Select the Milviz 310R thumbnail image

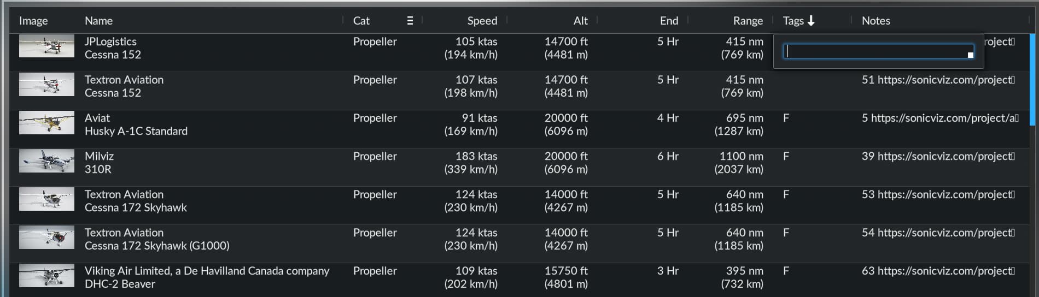(x=46, y=161)
